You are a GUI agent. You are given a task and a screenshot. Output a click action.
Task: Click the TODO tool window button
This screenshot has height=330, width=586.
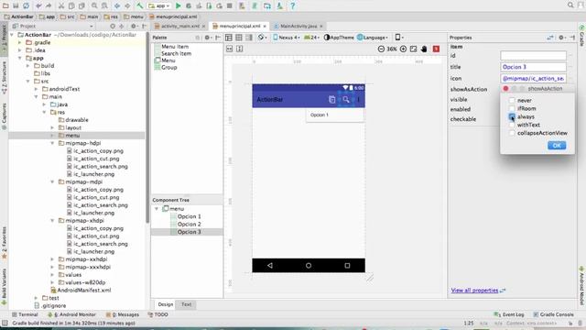(157, 314)
